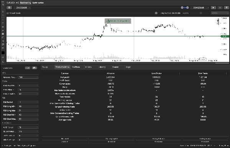Open the Equity tab
The height and width of the screenshot is (148, 230).
[45, 67]
